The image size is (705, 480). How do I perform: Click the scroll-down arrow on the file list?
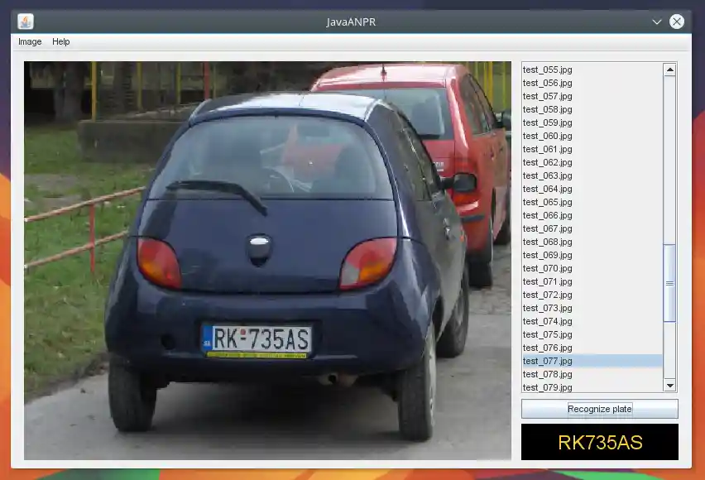669,386
